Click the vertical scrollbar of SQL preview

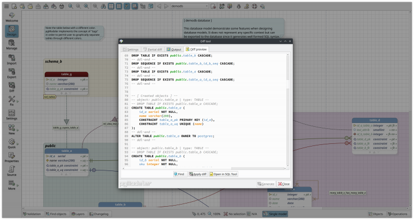[x=288, y=111]
